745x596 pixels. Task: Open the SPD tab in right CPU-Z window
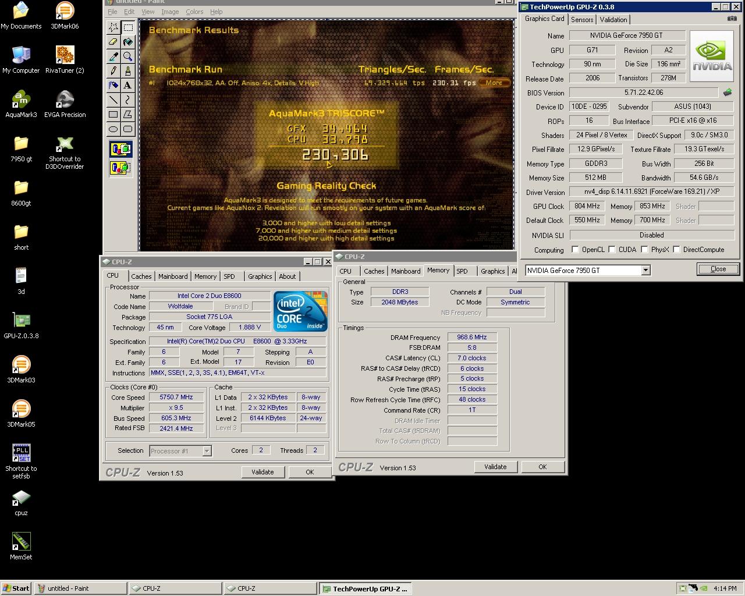[462, 271]
